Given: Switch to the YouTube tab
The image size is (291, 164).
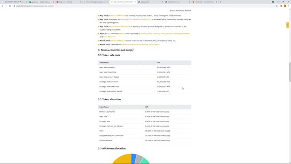Looking at the screenshot, I should click(68, 2).
